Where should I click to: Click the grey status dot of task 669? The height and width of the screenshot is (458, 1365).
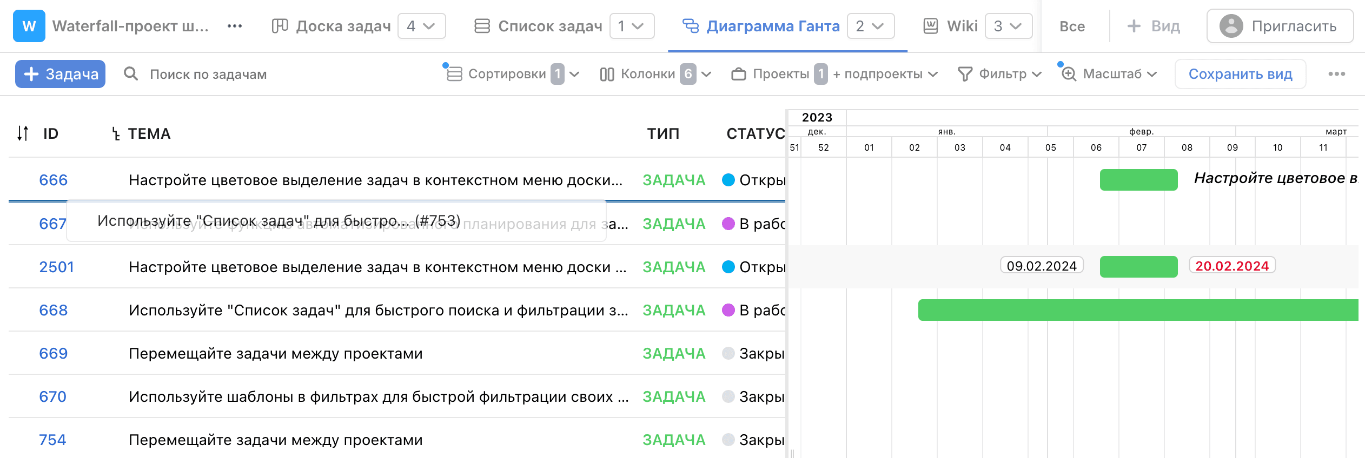[728, 353]
